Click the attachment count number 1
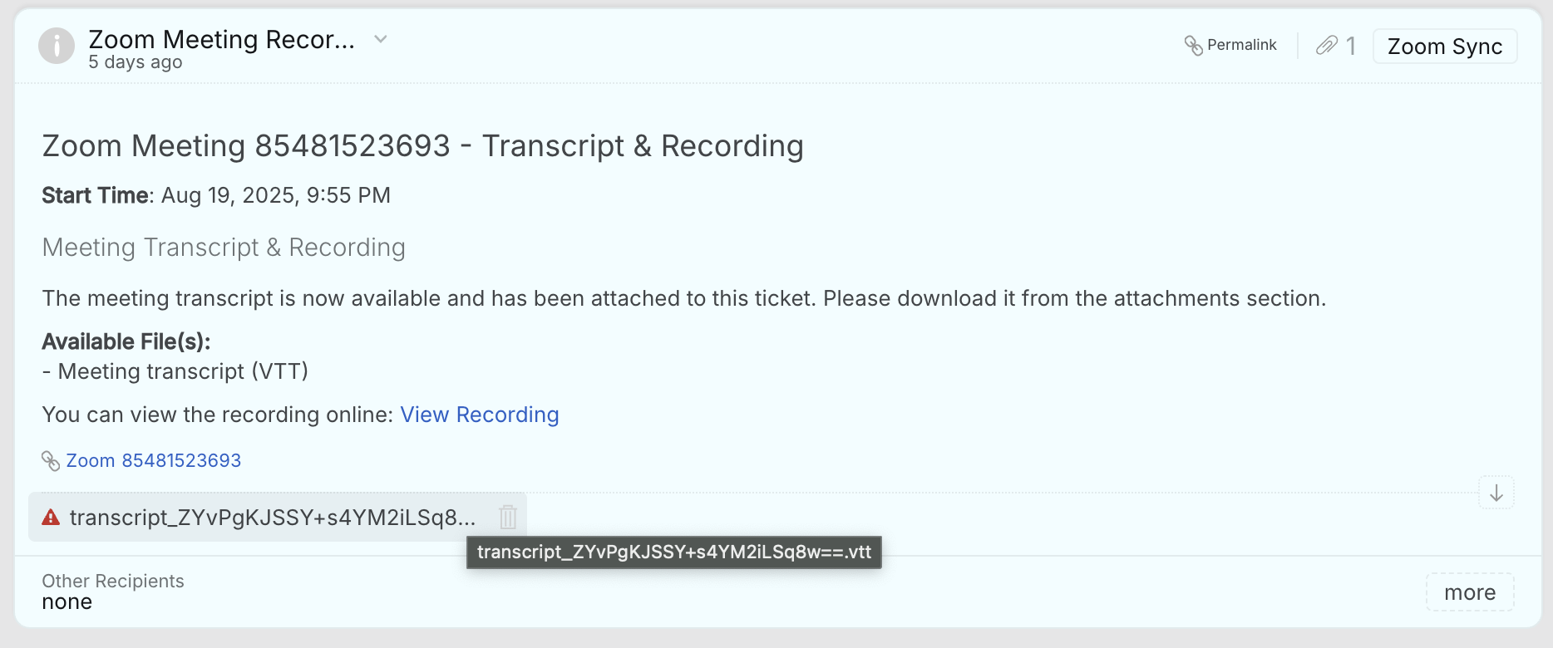 point(1351,46)
